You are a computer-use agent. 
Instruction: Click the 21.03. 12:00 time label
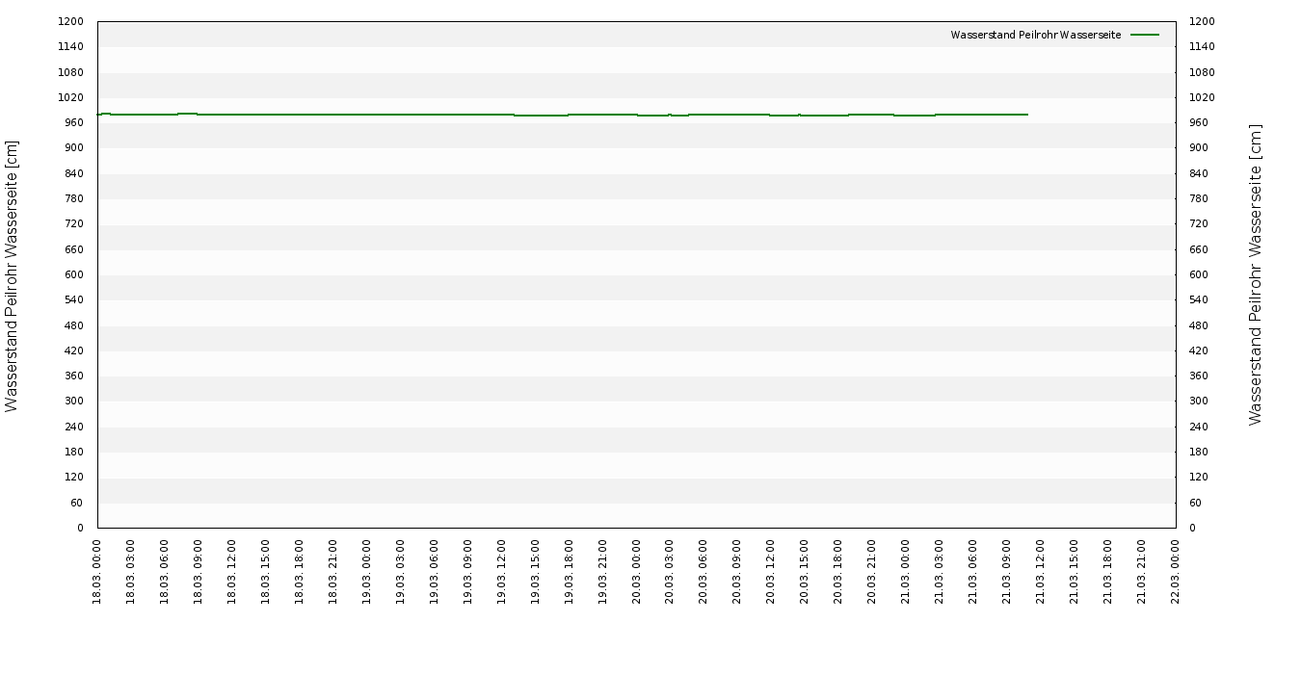tap(1041, 572)
